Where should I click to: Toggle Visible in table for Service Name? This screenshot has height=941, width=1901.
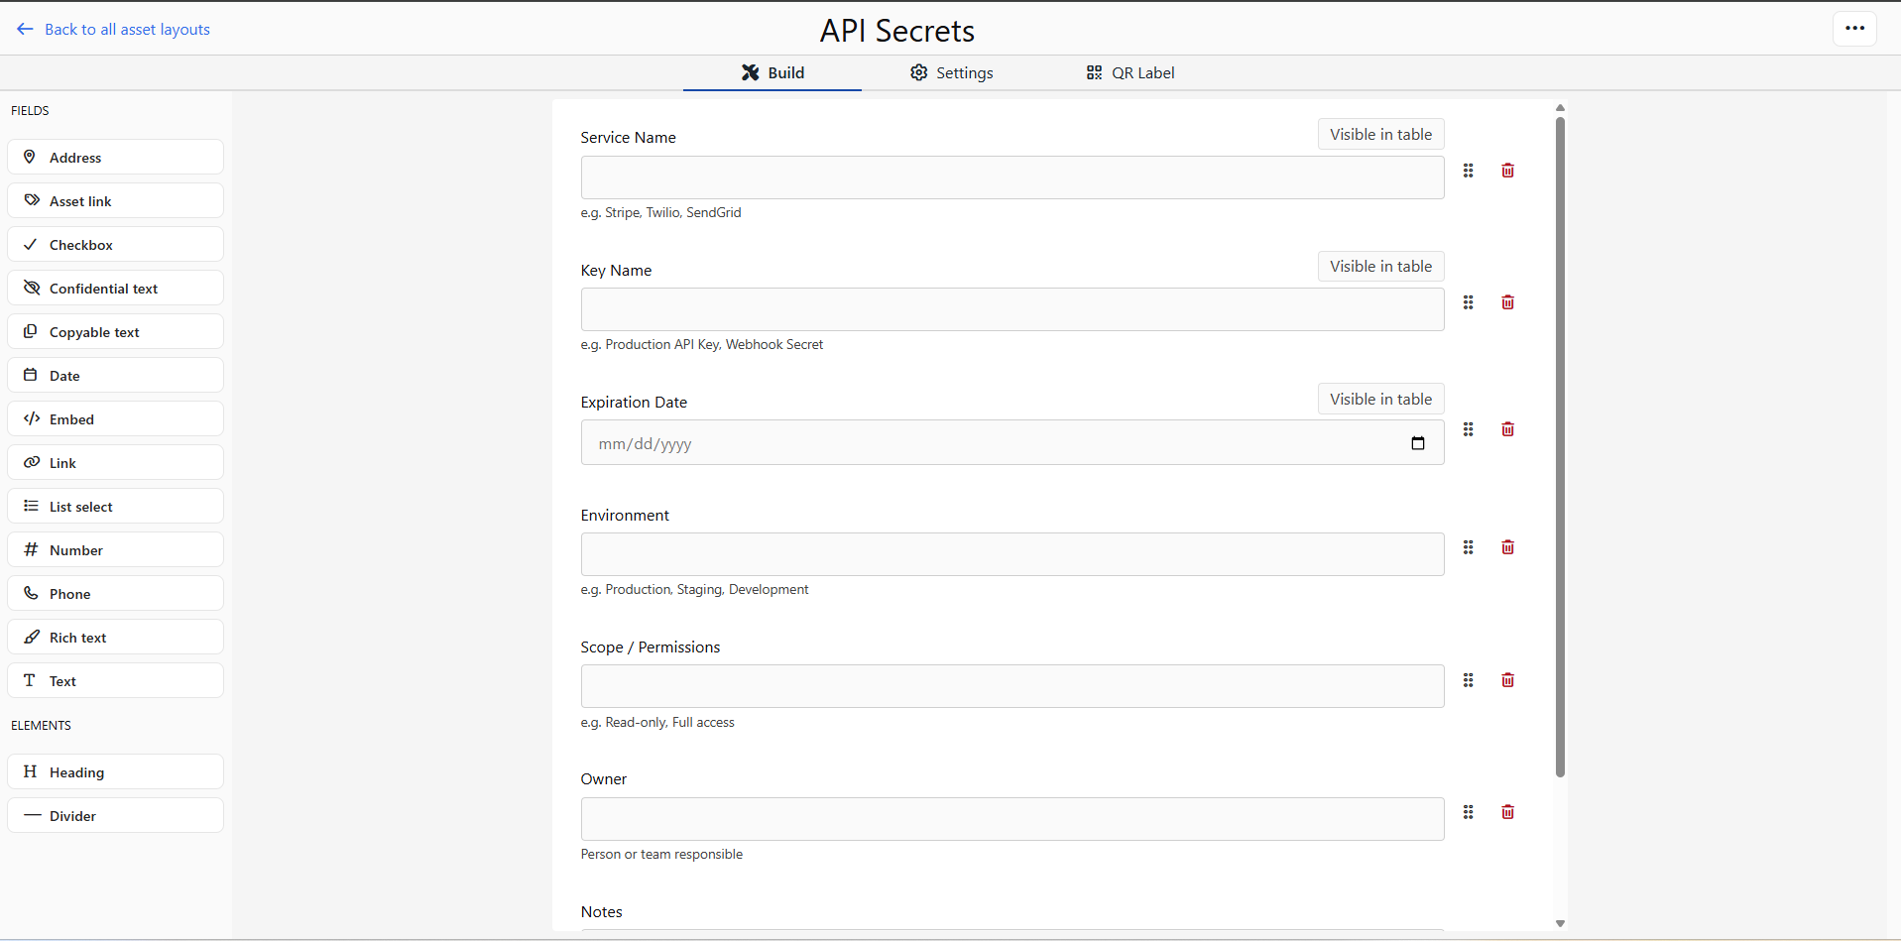[1380, 134]
